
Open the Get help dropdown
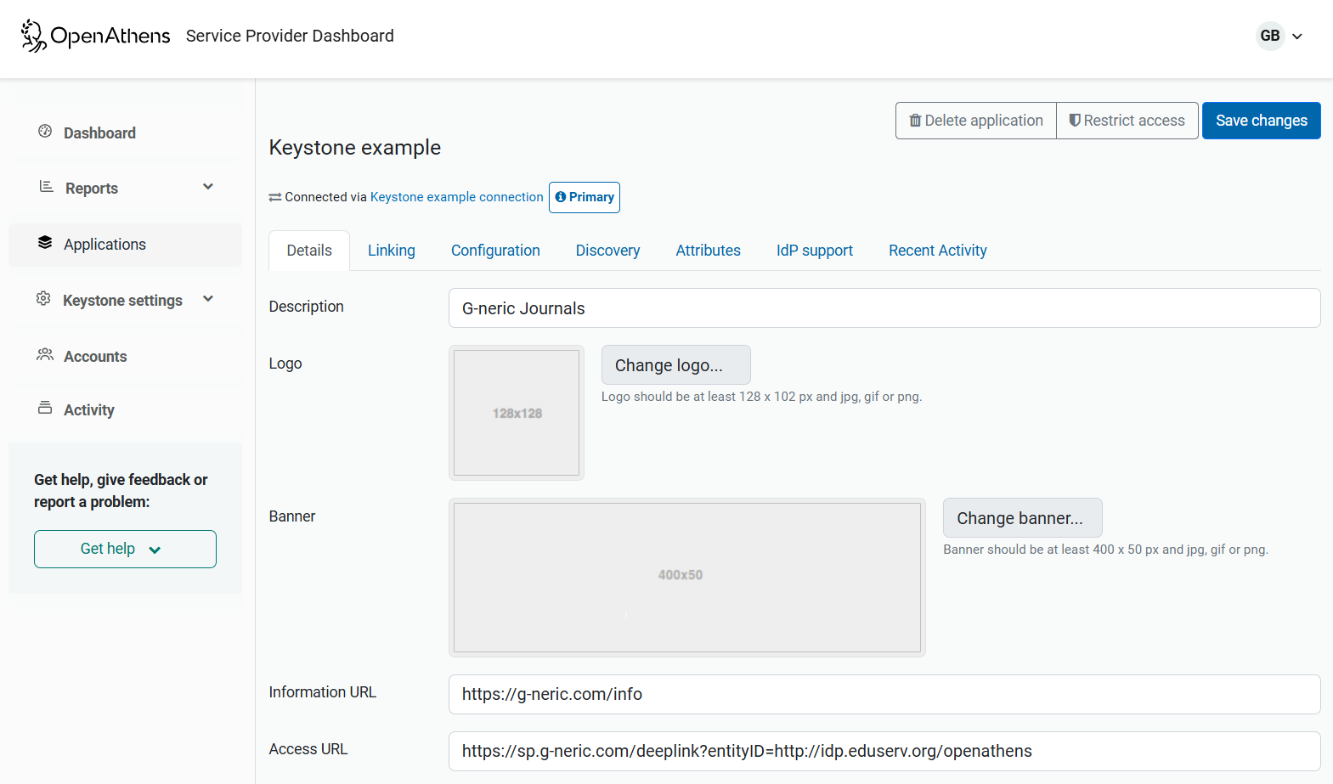coord(125,549)
